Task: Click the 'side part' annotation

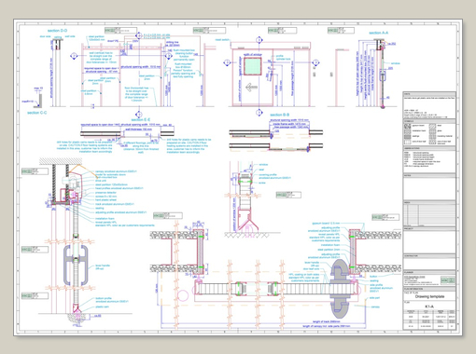Action: tap(374, 298)
